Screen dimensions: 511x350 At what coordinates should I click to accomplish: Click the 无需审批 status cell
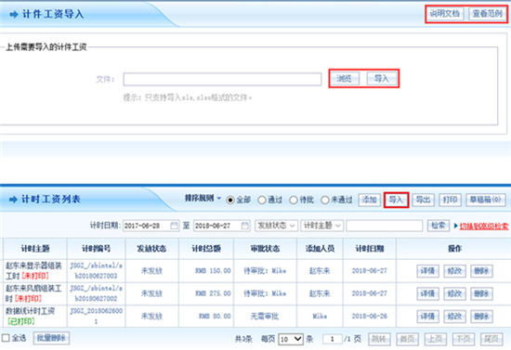click(265, 317)
